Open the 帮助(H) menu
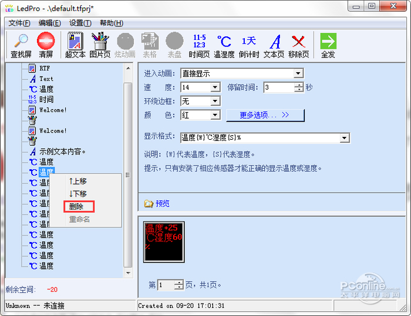Screen dimensions: 411x316 click(x=112, y=23)
